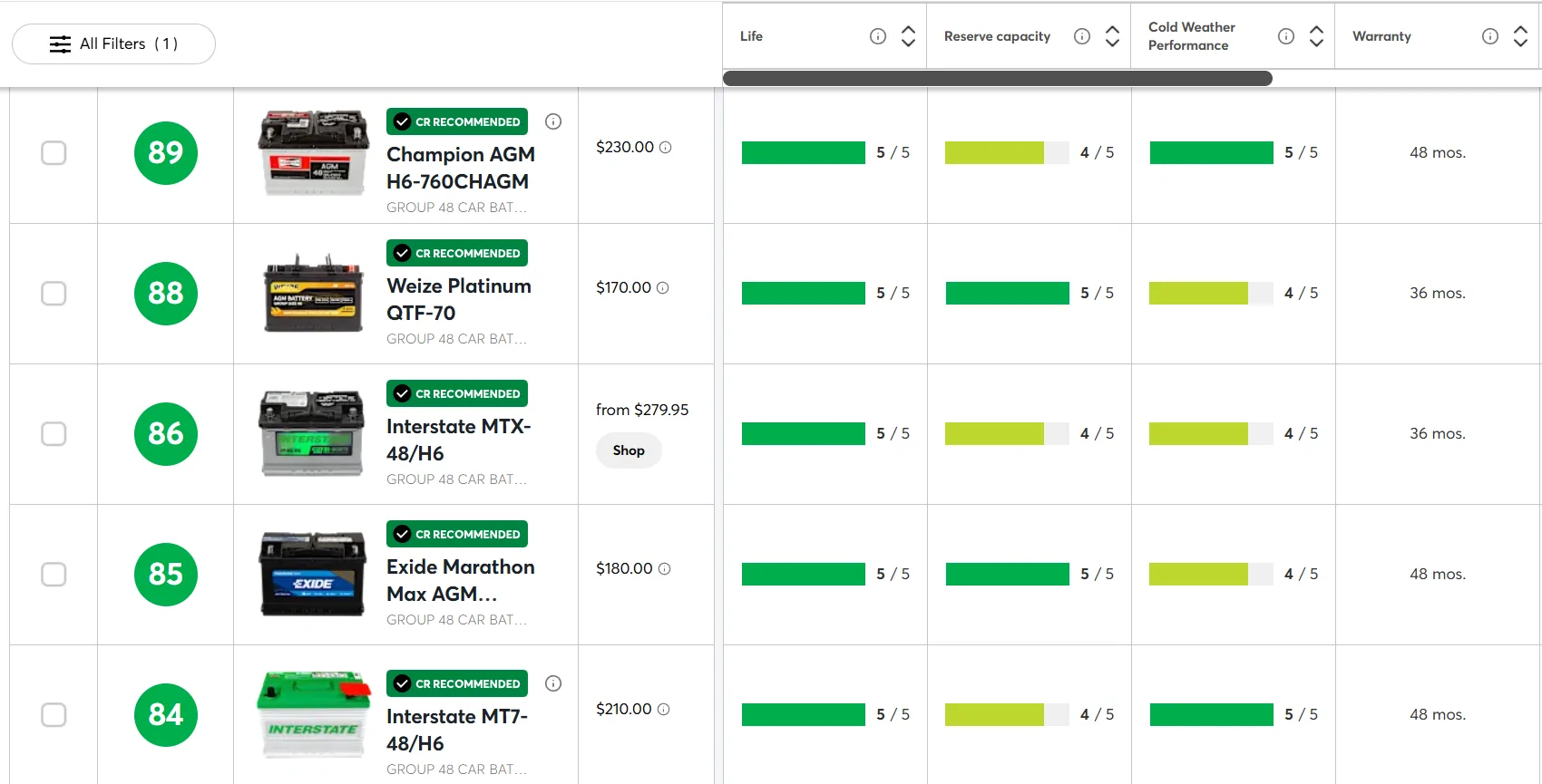The width and height of the screenshot is (1542, 784).
Task: Click the CR Recommended badge for Interstate MTX
Action: 457,393
